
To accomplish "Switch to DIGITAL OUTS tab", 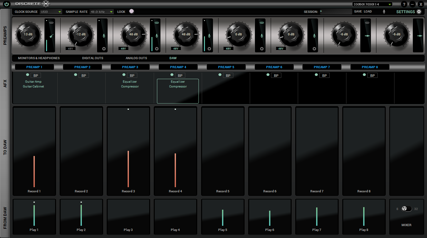I will (x=93, y=58).
